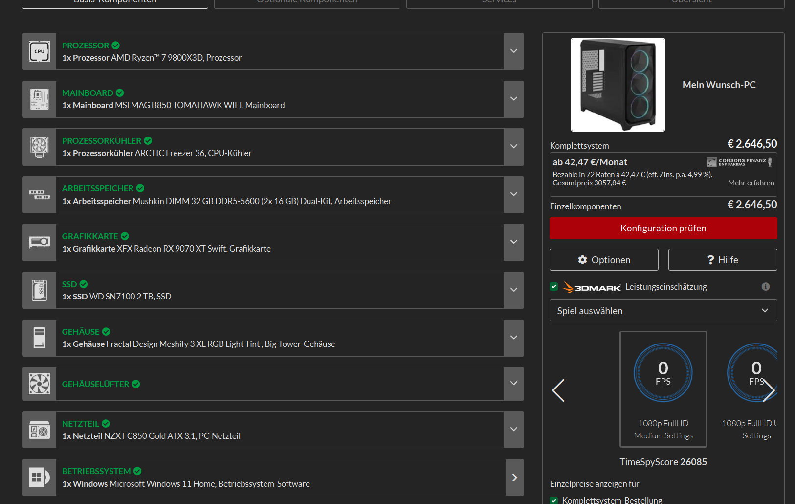
Task: Click the SSD drive icon
Action: click(x=39, y=290)
